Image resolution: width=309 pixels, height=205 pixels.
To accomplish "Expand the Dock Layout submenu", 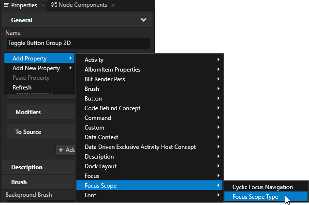I will click(x=149, y=166).
